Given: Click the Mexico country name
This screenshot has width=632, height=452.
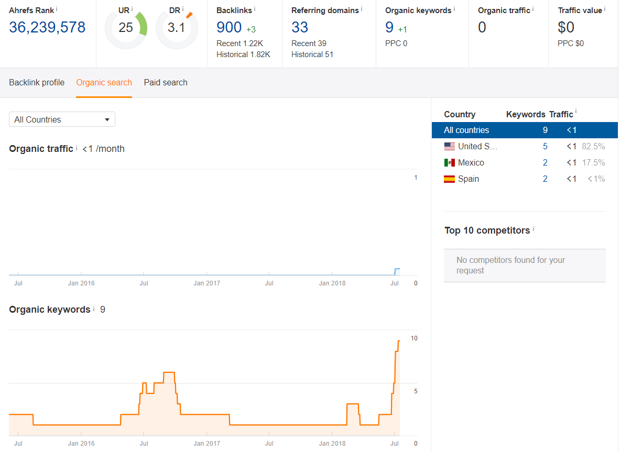Looking at the screenshot, I should click(471, 162).
